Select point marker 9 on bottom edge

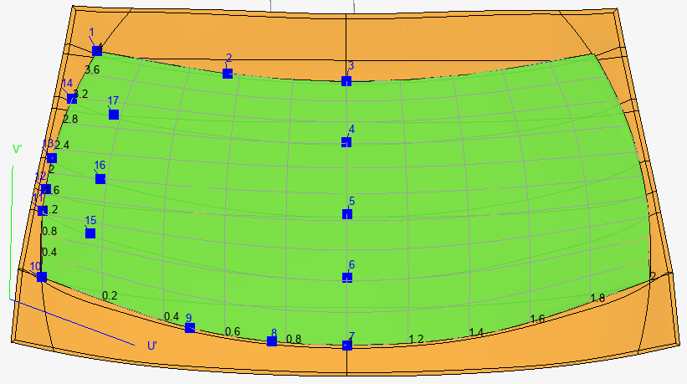tap(190, 327)
